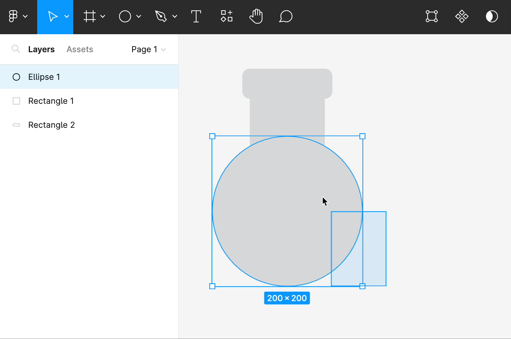The width and height of the screenshot is (511, 339).
Task: Expand the Page 1 dropdown
Action: (x=148, y=49)
